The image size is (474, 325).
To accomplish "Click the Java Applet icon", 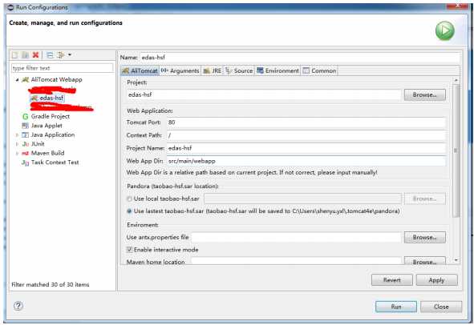I will (26, 126).
